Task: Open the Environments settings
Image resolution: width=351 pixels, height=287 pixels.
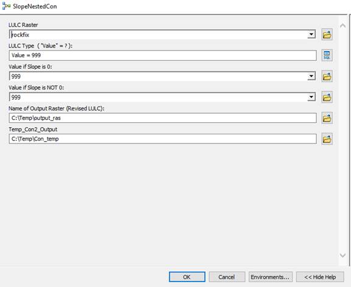Action: coord(270,277)
